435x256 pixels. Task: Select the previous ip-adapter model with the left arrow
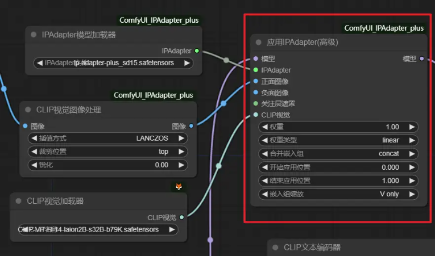40,63
